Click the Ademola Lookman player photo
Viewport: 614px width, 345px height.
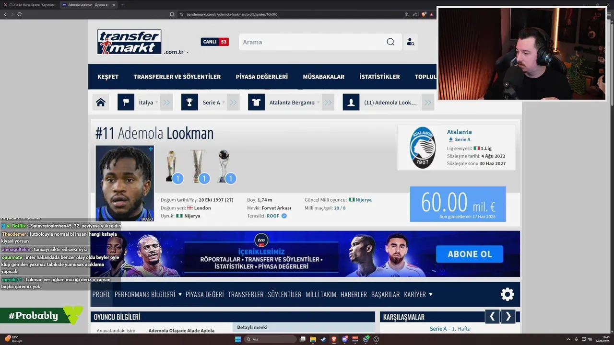pos(125,184)
